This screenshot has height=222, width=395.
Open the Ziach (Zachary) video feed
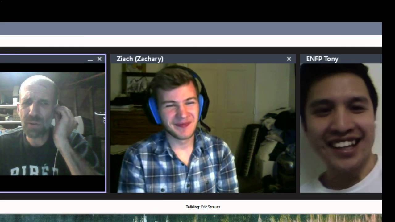pos(203,128)
